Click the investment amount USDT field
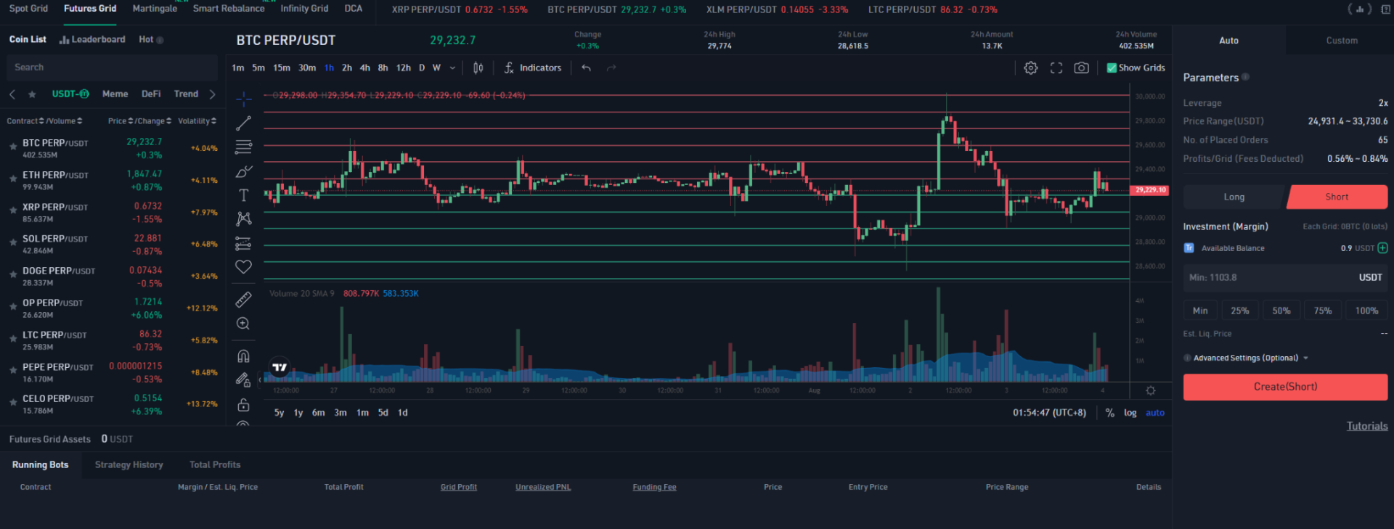 click(x=1285, y=277)
